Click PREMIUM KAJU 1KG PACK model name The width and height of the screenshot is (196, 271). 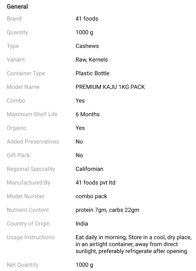point(110,87)
